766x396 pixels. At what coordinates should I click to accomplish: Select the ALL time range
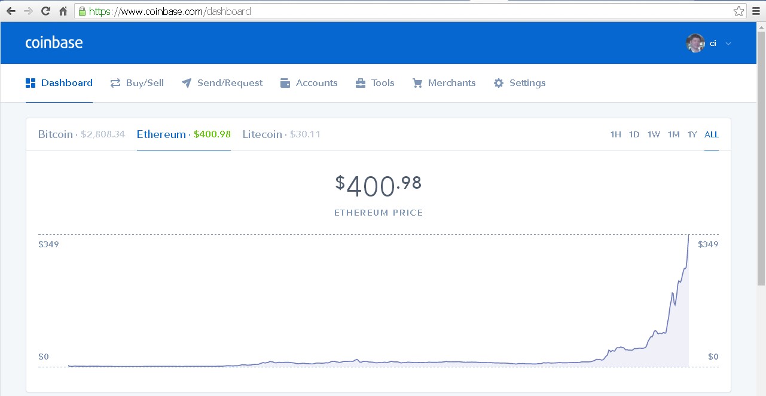click(x=712, y=134)
